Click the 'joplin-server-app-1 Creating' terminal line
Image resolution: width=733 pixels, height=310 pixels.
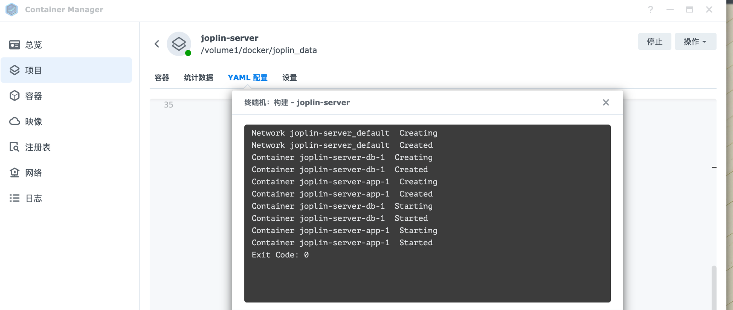[344, 182]
